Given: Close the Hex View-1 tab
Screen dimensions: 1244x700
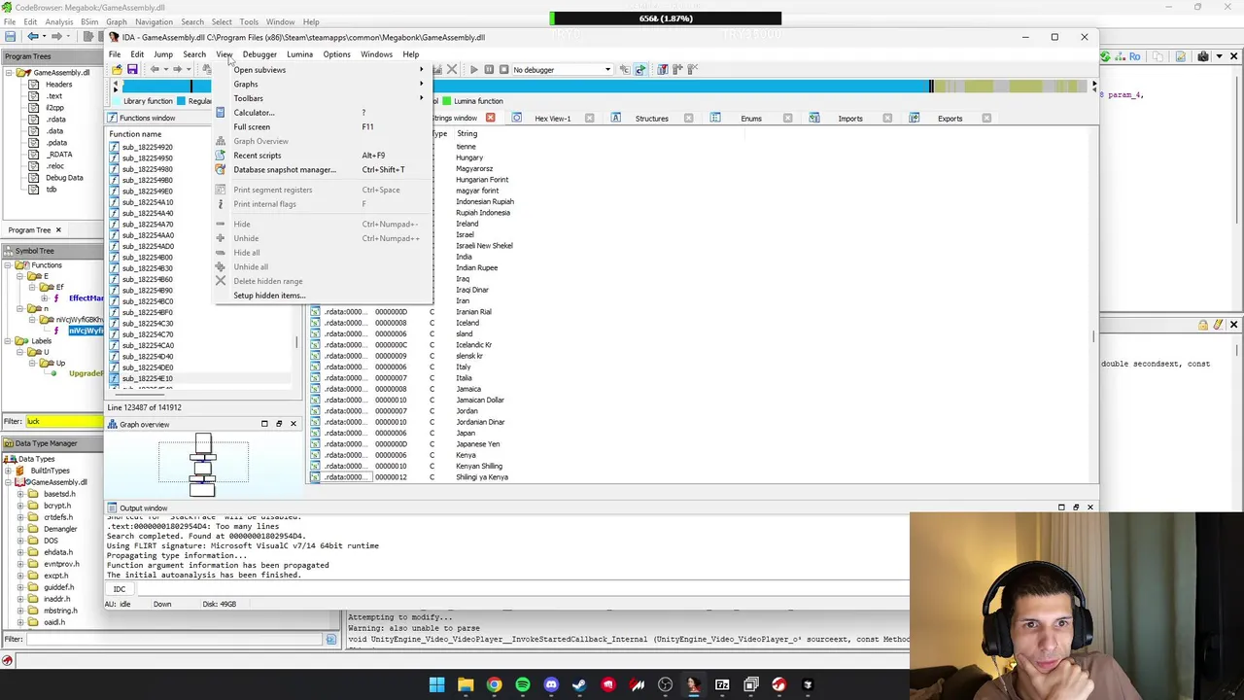Looking at the screenshot, I should (589, 119).
